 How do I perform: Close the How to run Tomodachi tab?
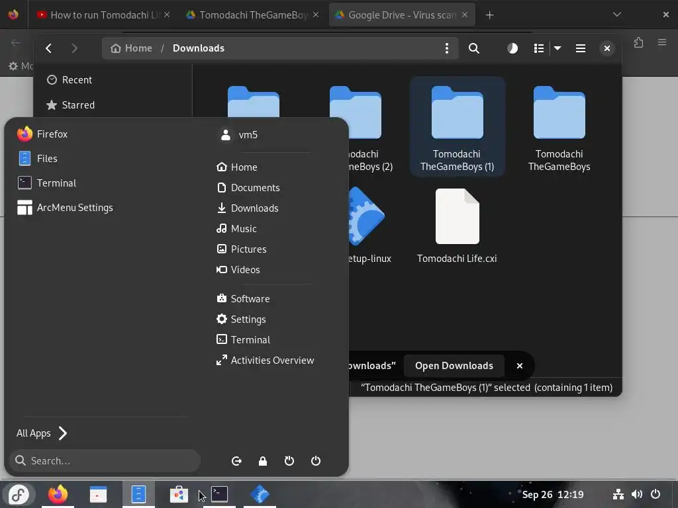[x=167, y=15]
